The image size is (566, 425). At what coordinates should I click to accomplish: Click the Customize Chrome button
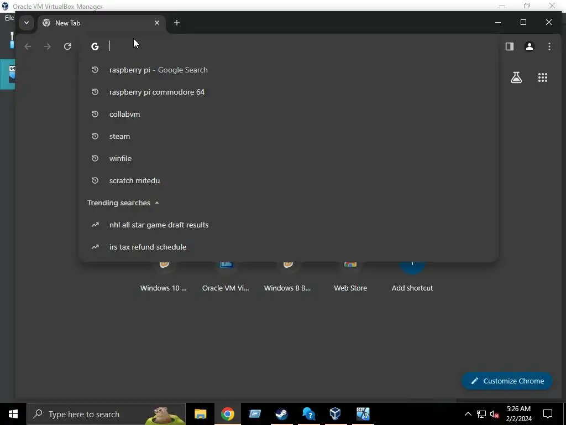(507, 381)
